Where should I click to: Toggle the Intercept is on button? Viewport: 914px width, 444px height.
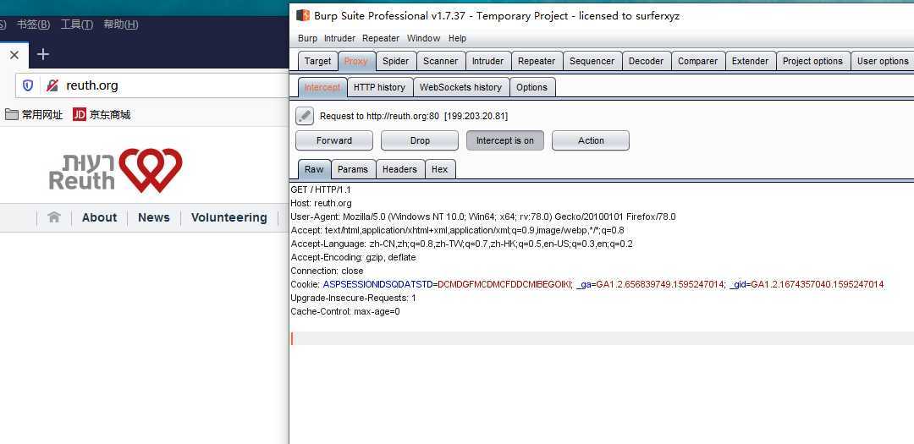[504, 140]
